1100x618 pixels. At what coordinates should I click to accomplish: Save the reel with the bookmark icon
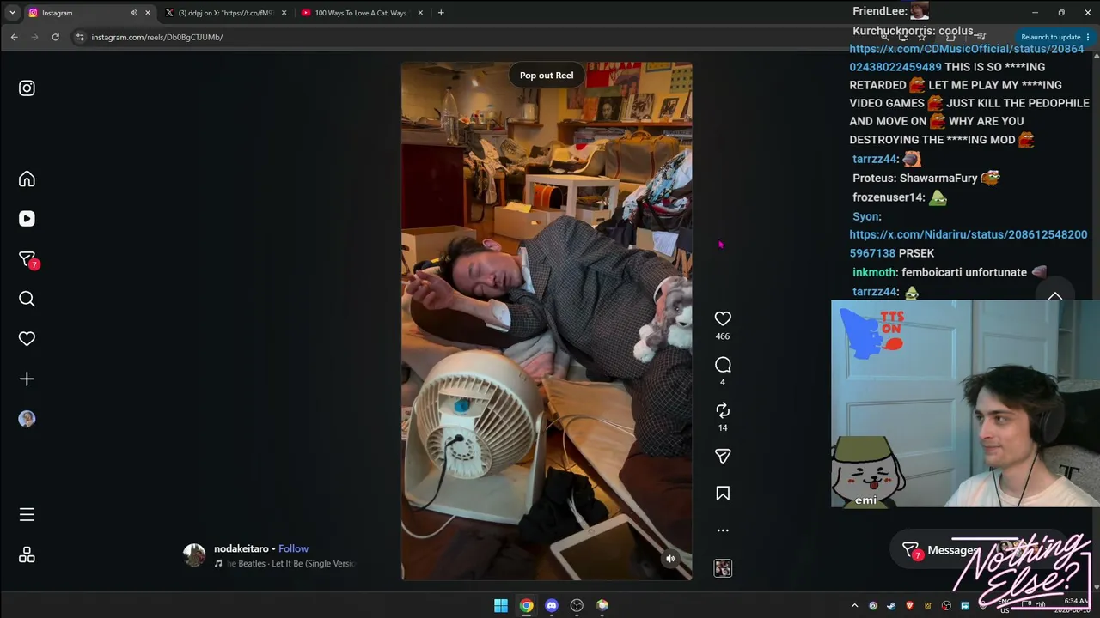click(723, 494)
